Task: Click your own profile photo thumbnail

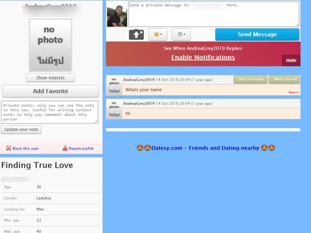Action: click(117, 16)
